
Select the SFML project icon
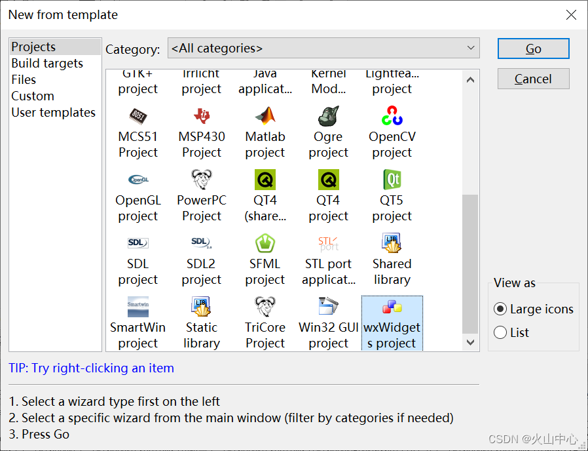pyautogui.click(x=265, y=243)
